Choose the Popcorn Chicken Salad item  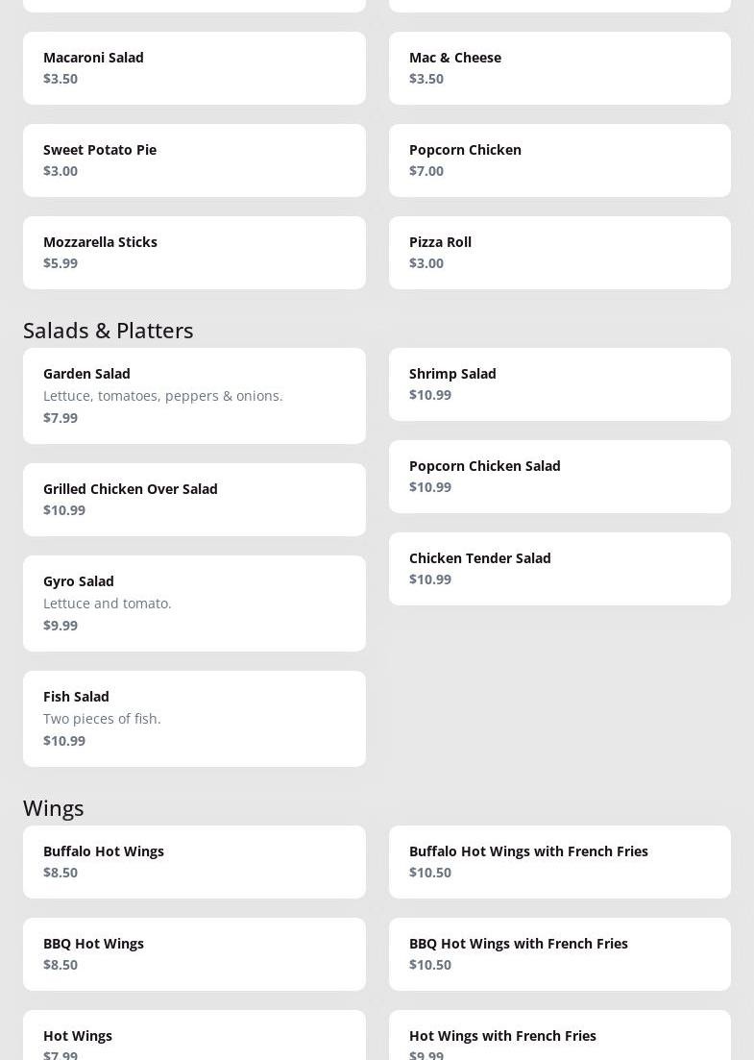coord(559,477)
